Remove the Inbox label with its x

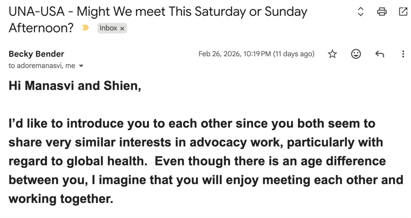click(x=122, y=29)
